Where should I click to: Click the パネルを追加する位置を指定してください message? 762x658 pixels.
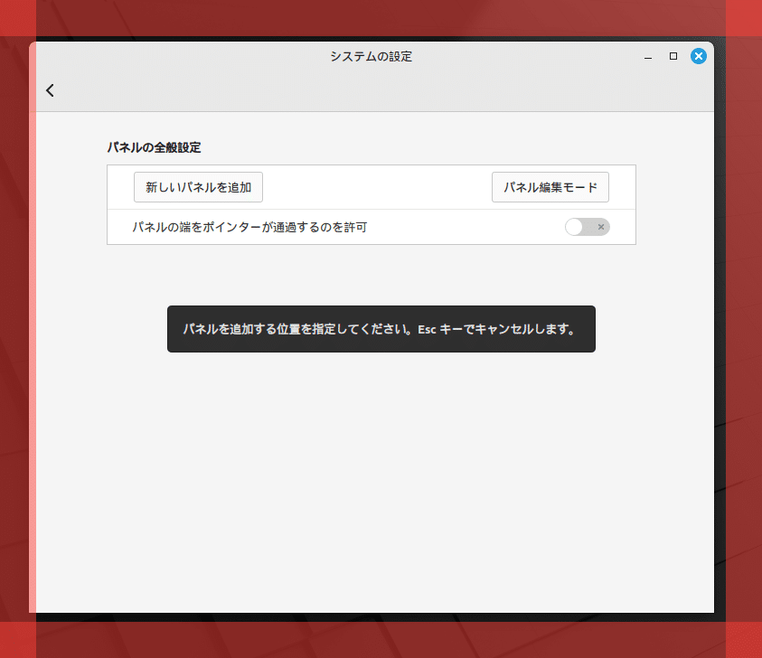[381, 329]
